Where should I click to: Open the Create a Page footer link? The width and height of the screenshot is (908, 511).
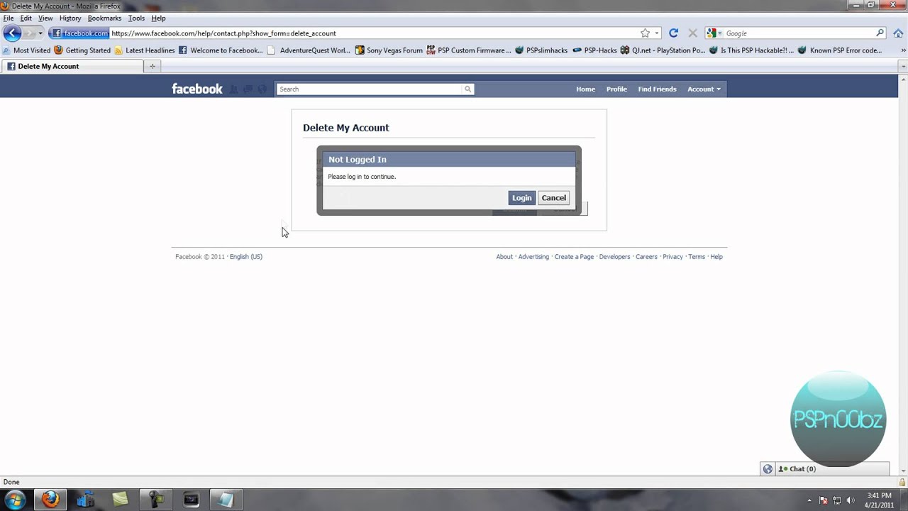click(574, 257)
